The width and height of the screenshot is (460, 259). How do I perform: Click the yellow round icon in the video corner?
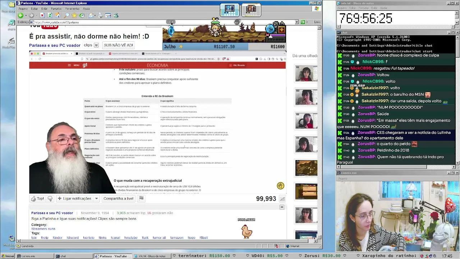[x=281, y=186]
